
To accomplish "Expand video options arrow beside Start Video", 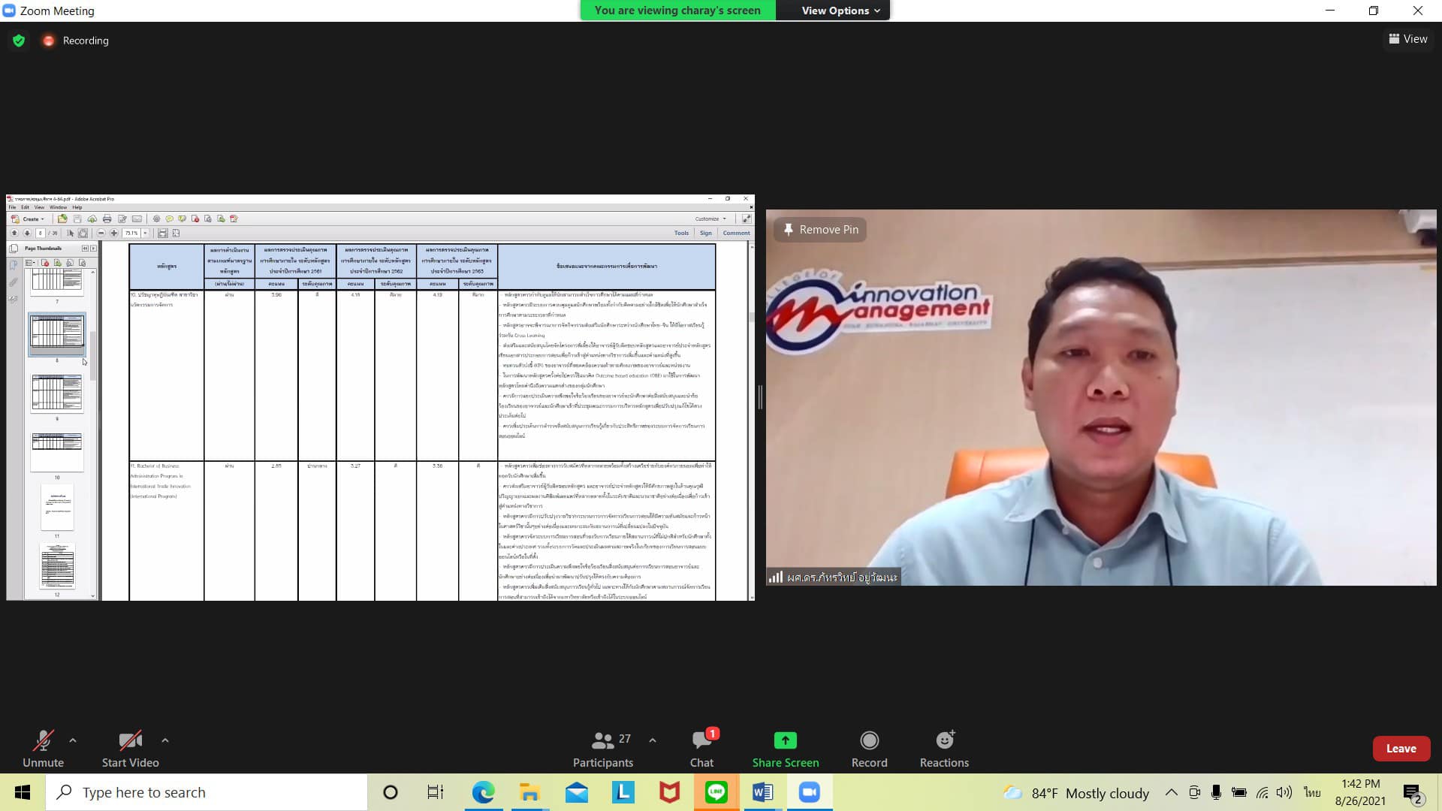I will 165,740.
